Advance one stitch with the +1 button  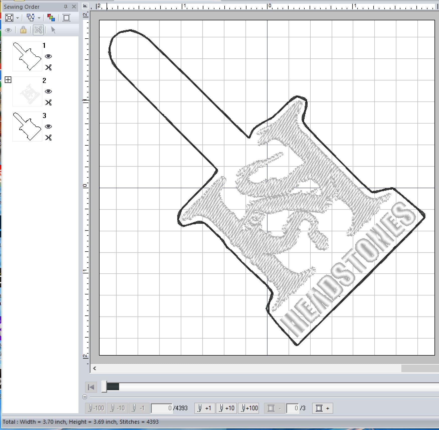click(x=205, y=408)
